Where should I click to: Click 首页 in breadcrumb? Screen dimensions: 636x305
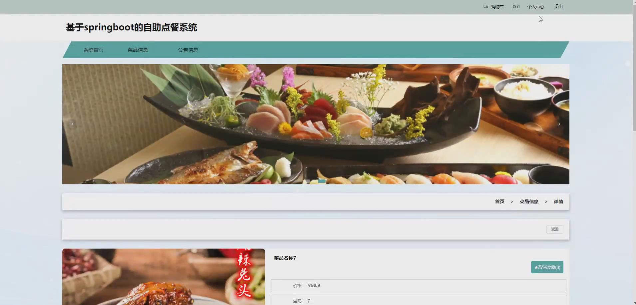(499, 202)
